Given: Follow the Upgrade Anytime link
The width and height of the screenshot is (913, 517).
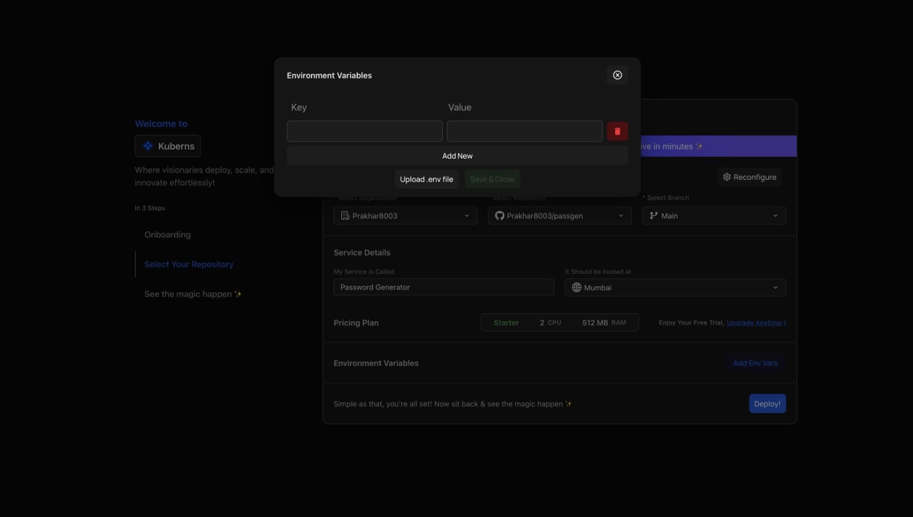Looking at the screenshot, I should click(755, 322).
